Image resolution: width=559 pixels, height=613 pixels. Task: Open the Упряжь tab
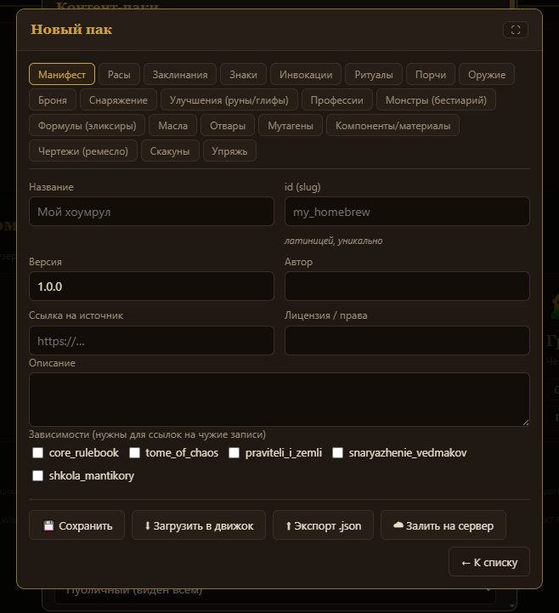pos(229,150)
